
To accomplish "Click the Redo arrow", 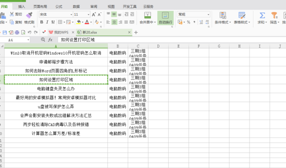I will click(x=36, y=33).
